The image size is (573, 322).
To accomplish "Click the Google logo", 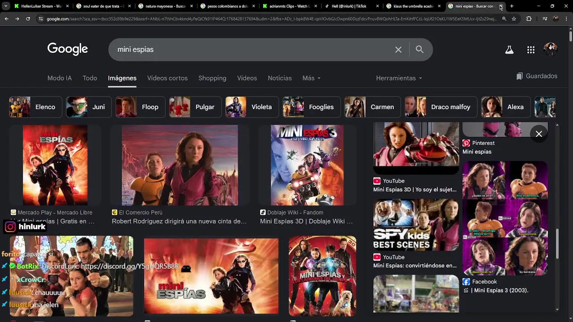I will click(68, 49).
